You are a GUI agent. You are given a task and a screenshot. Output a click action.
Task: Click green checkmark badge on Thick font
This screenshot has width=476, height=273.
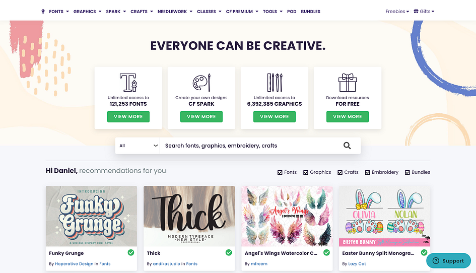(x=229, y=253)
